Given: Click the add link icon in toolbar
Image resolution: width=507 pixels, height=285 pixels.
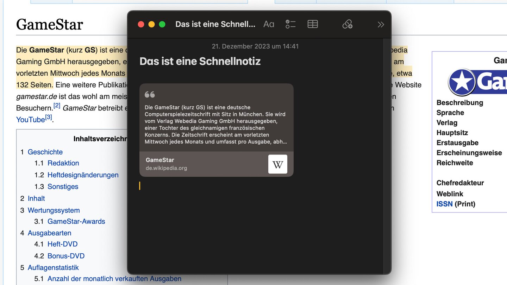Looking at the screenshot, I should pos(347,24).
